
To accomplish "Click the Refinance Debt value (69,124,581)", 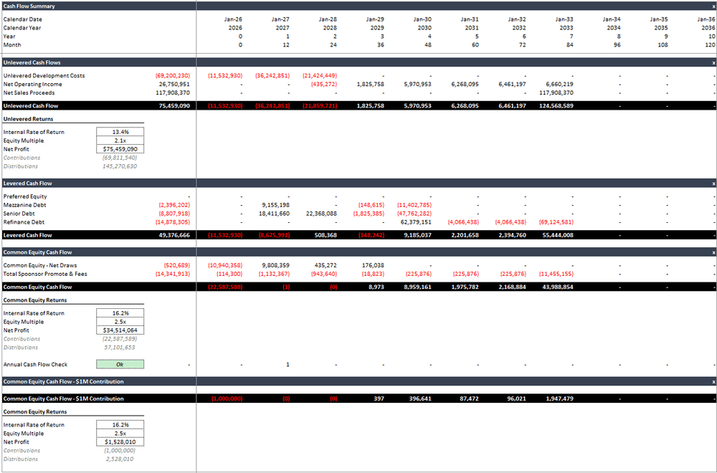I will [556, 222].
